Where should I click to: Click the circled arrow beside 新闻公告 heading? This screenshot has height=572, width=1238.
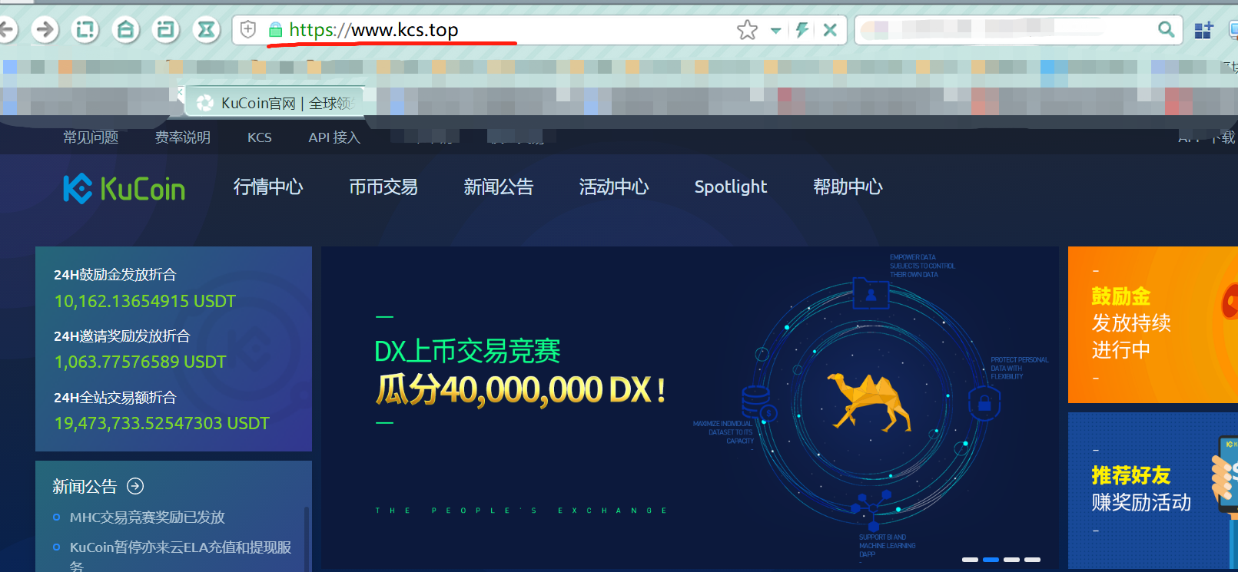(x=135, y=486)
